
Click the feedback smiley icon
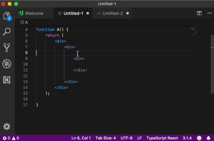pyautogui.click(x=199, y=138)
